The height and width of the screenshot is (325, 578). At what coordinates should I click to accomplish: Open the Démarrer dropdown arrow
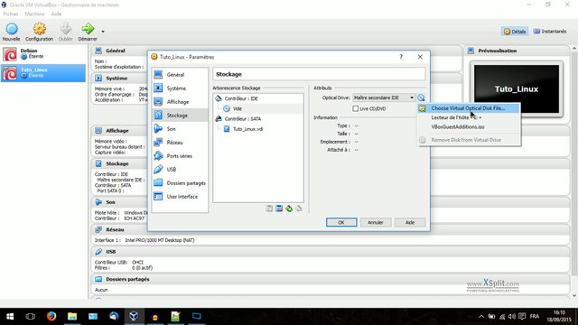(103, 32)
